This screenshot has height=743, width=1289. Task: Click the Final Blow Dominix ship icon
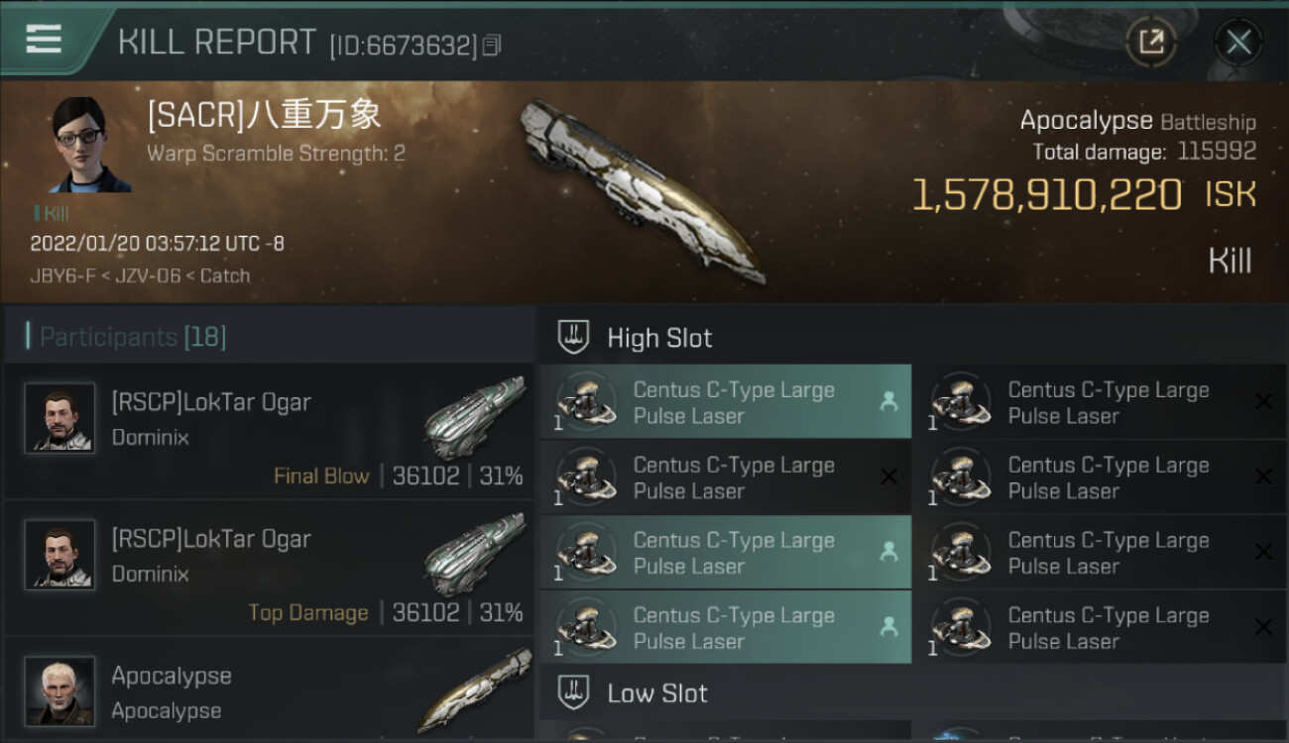(x=474, y=416)
